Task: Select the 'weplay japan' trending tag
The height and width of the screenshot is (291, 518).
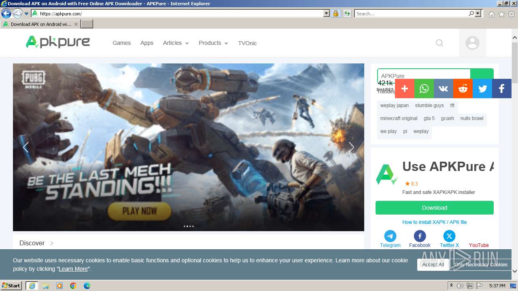Action: (x=395, y=105)
